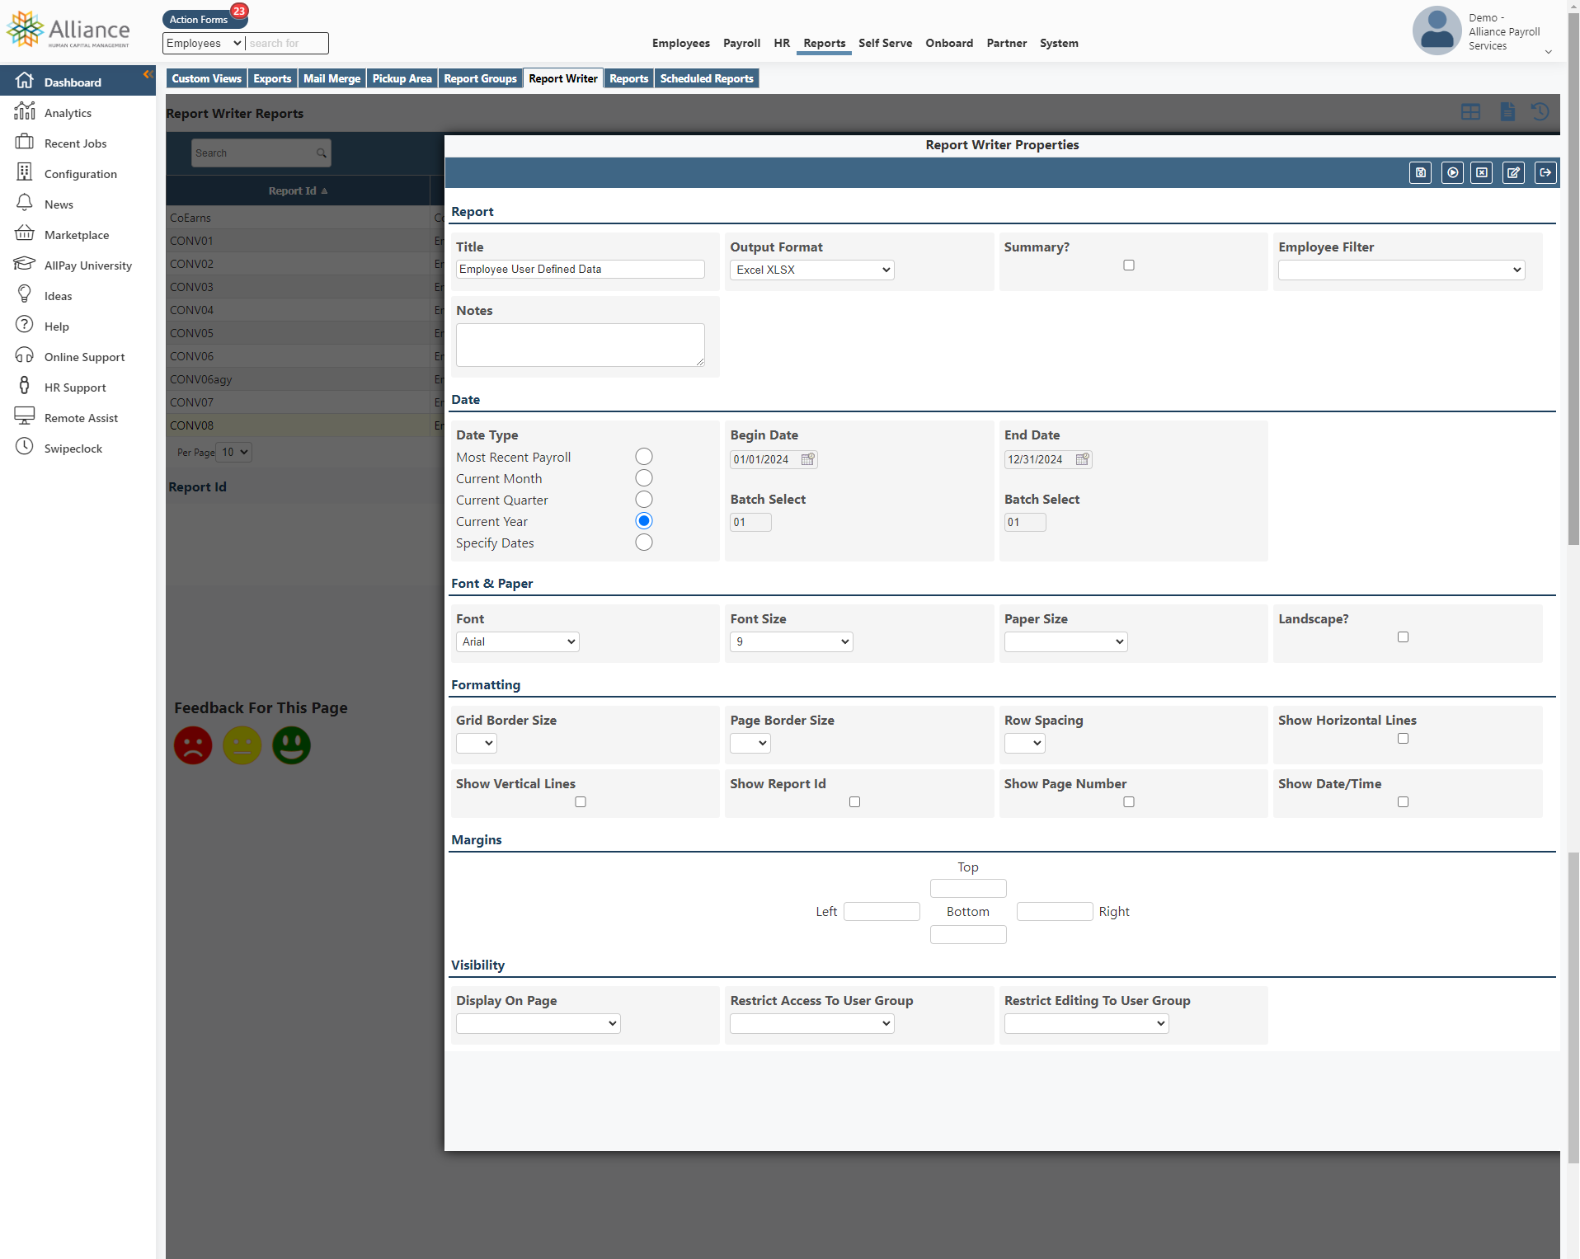Screen dimensions: 1580x1259
Task: Enable Show Page Number checkbox
Action: pyautogui.click(x=1129, y=802)
